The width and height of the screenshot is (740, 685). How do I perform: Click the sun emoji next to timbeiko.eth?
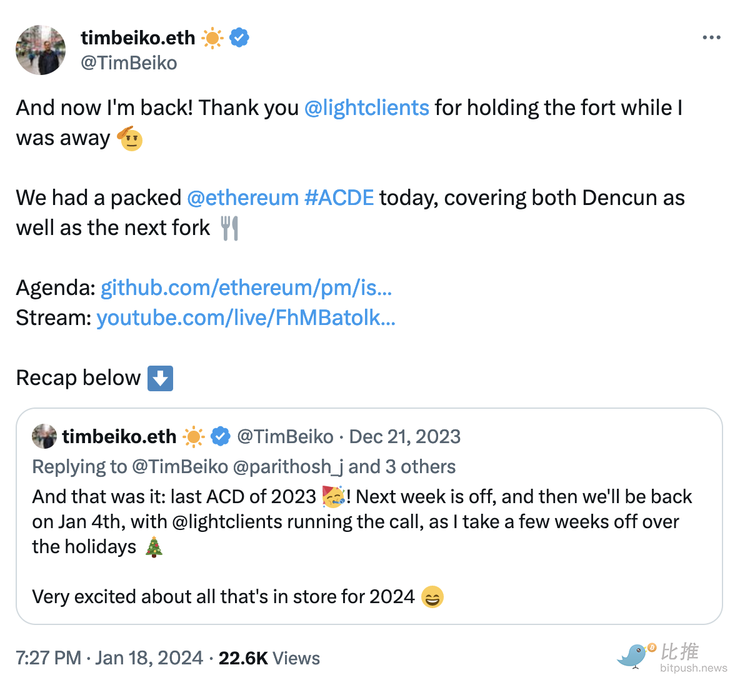click(212, 38)
